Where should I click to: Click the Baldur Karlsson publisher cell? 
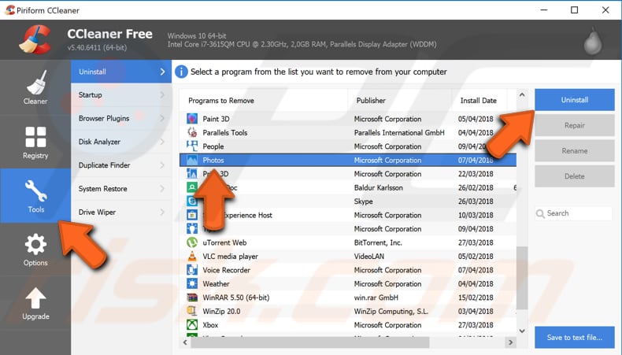(x=379, y=187)
